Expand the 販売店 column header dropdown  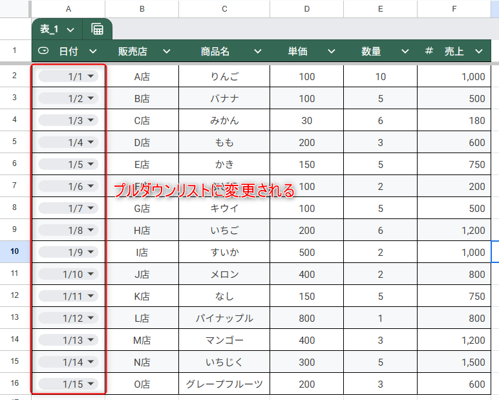tap(167, 52)
